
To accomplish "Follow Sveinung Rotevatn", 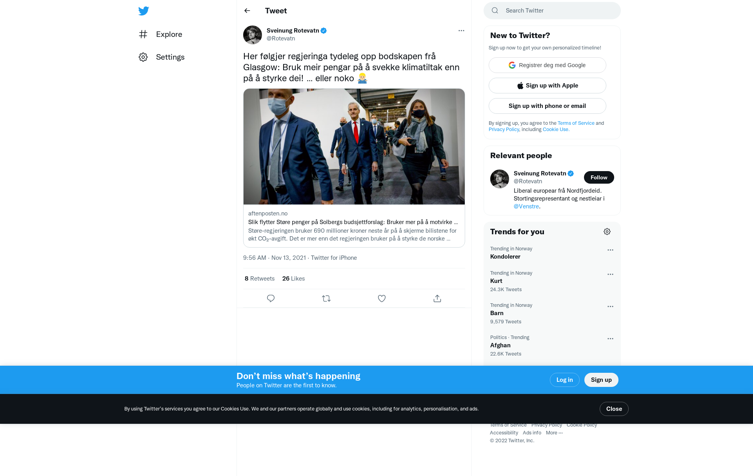I will pyautogui.click(x=599, y=177).
